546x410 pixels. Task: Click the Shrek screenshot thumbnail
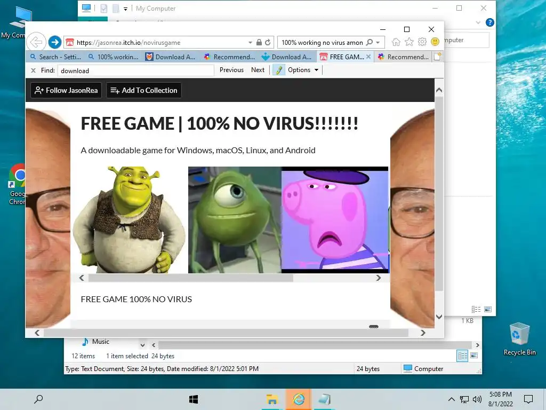(x=130, y=219)
